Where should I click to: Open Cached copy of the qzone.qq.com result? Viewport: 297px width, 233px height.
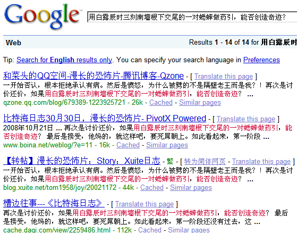(x=161, y=102)
